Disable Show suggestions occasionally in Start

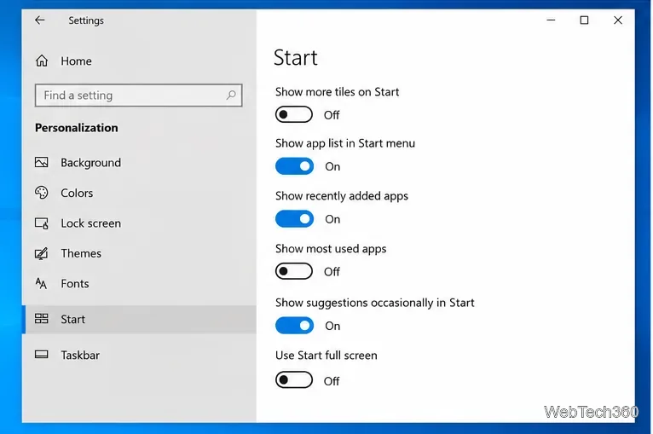[x=294, y=326]
